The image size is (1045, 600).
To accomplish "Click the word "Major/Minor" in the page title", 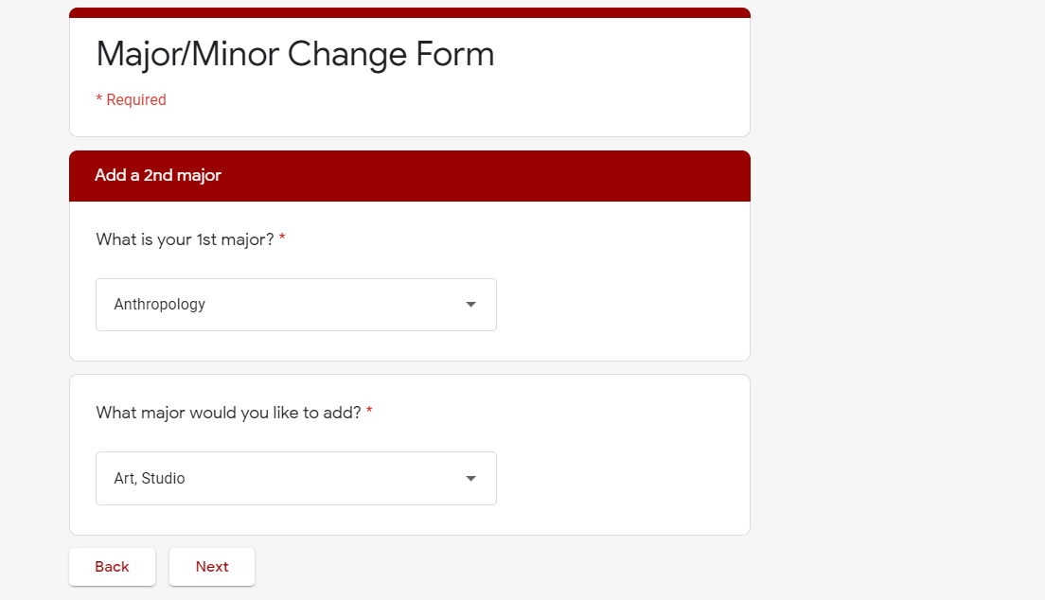I will pyautogui.click(x=187, y=55).
